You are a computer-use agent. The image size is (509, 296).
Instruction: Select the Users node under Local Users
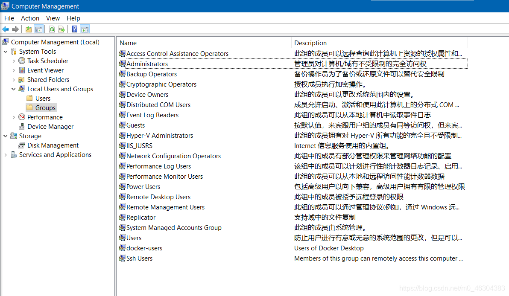43,98
